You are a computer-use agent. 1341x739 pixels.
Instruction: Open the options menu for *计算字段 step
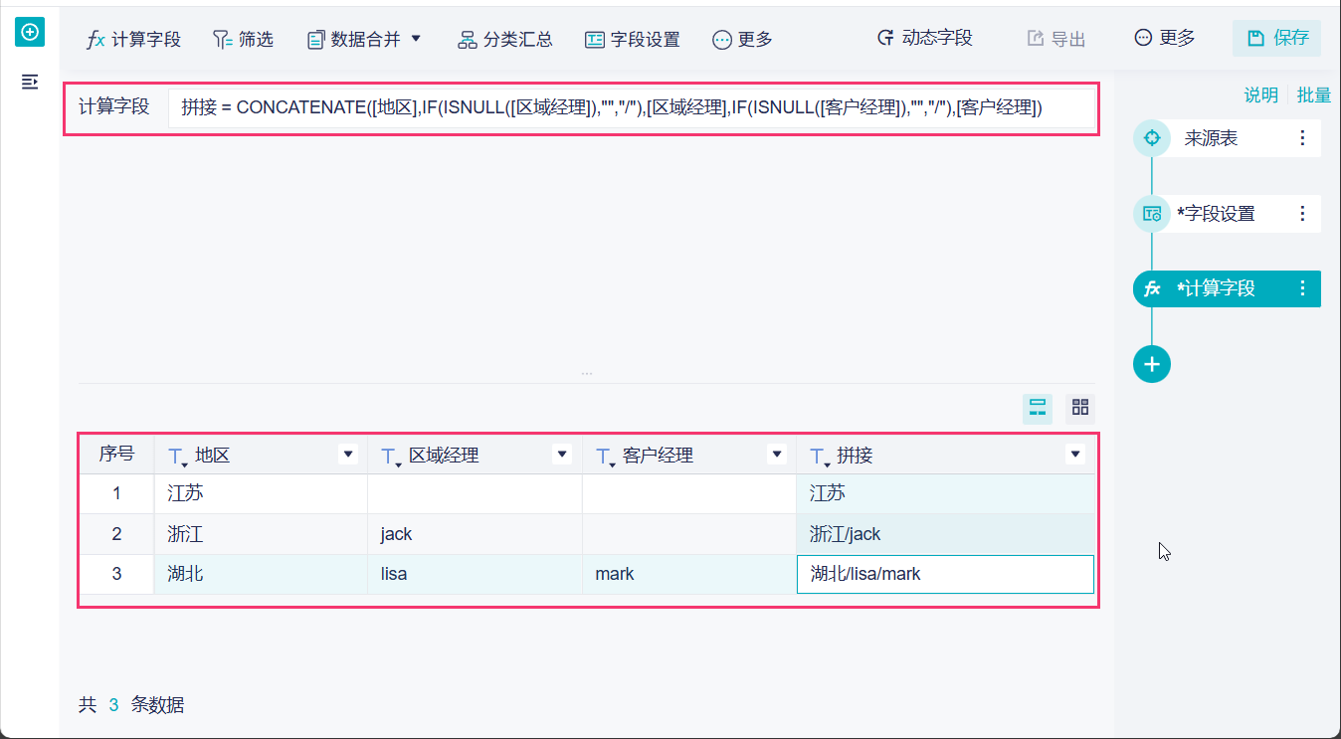[x=1303, y=288]
